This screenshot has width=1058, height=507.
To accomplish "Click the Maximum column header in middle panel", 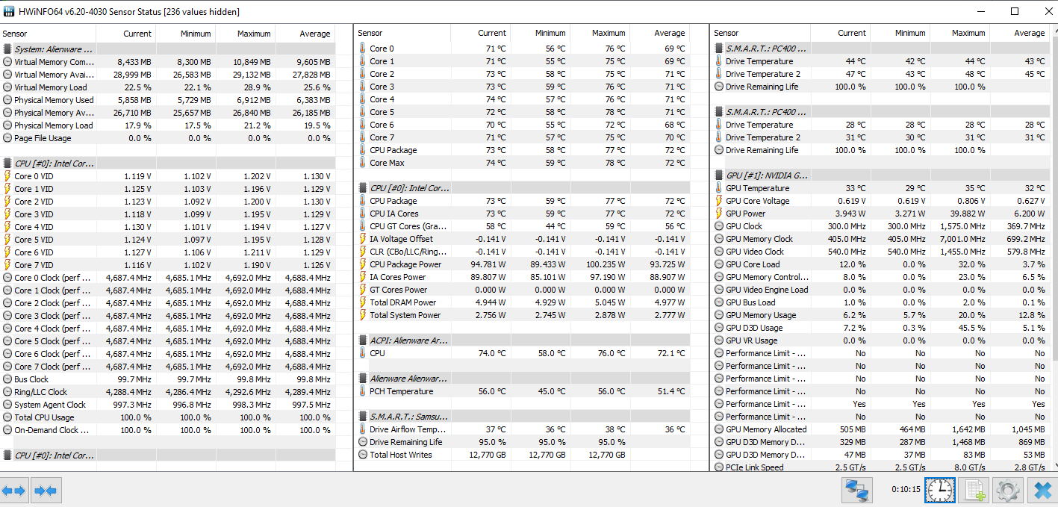I will 608,33.
